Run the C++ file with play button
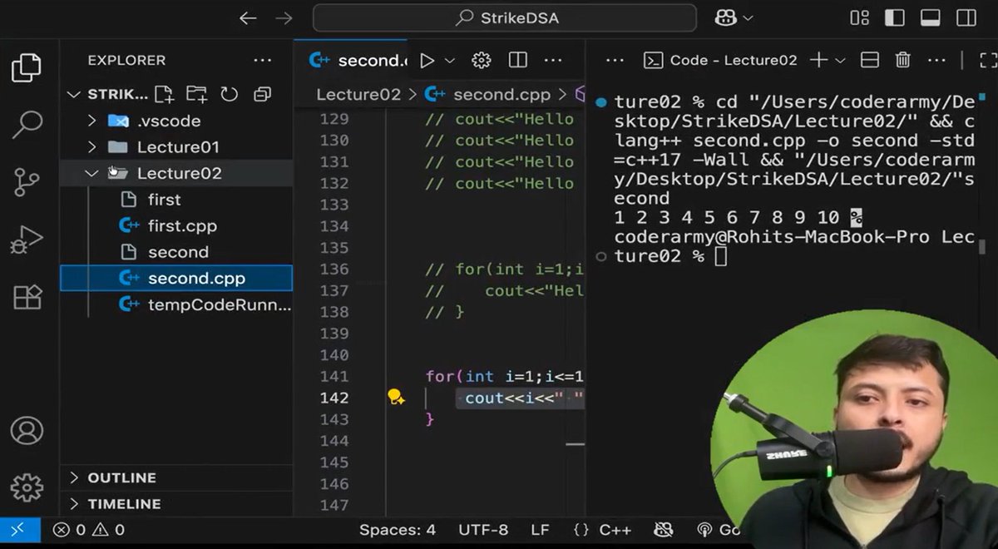The image size is (998, 549). (x=427, y=60)
